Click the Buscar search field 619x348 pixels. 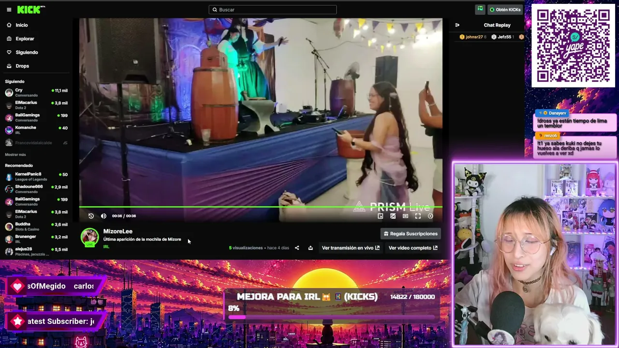coord(273,10)
